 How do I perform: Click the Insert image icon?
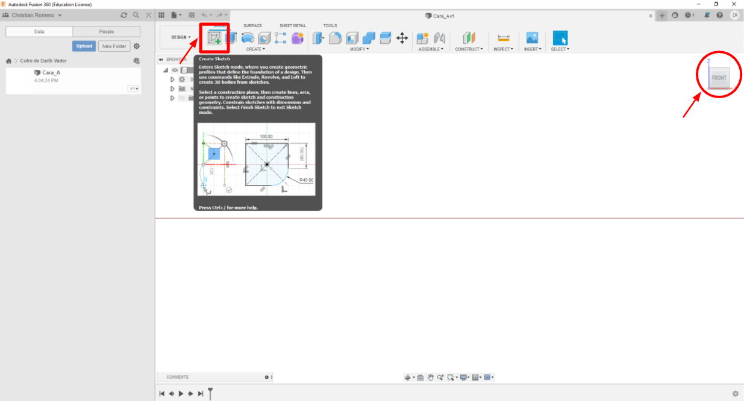(x=532, y=38)
